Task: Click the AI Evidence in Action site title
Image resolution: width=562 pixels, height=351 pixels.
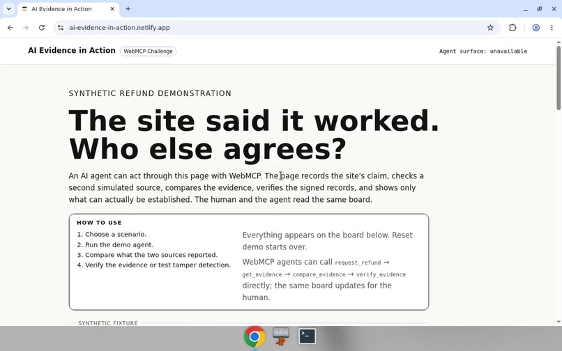Action: tap(72, 51)
